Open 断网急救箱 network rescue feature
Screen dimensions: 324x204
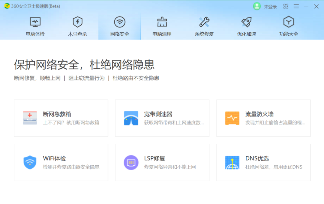pyautogui.click(x=61, y=117)
